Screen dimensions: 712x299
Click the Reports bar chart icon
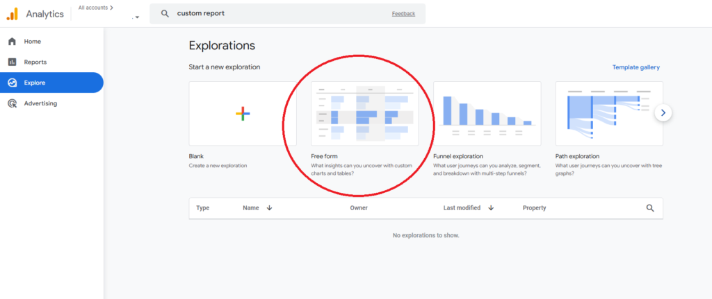12,62
